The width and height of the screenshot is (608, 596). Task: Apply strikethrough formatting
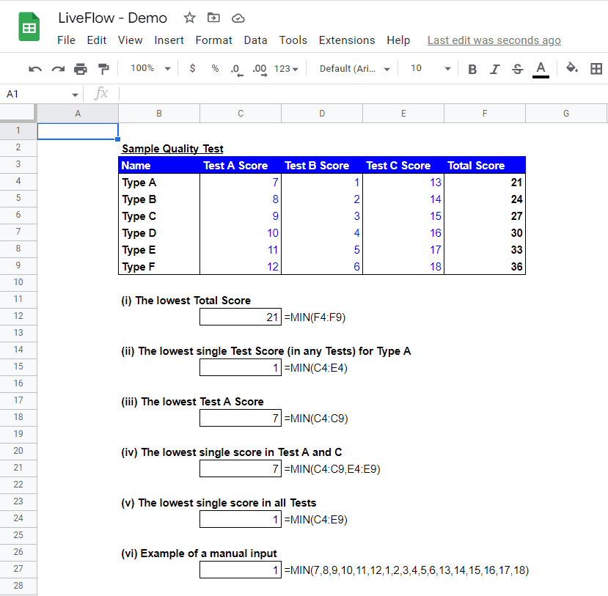point(517,67)
